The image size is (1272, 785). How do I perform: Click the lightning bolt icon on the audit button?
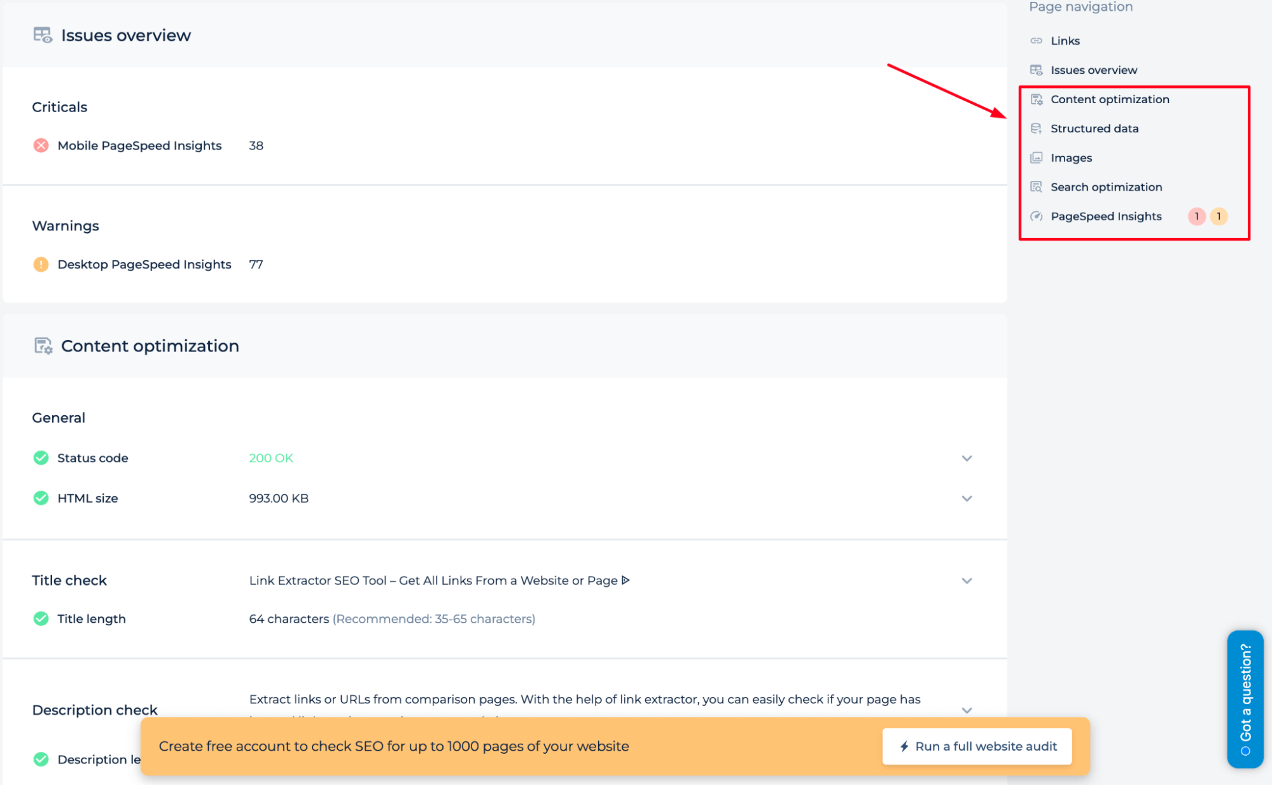point(904,746)
